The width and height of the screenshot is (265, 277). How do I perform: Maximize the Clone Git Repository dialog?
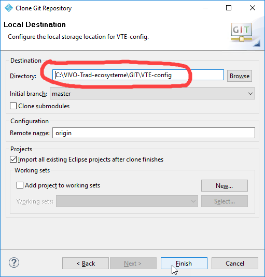pos(229,8)
